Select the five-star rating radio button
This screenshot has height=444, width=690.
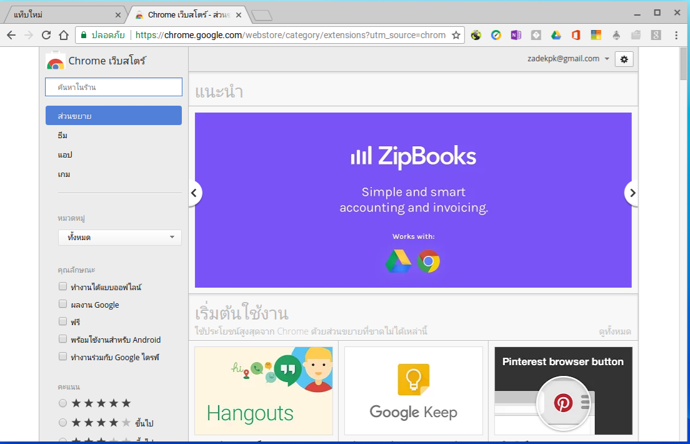pos(62,403)
